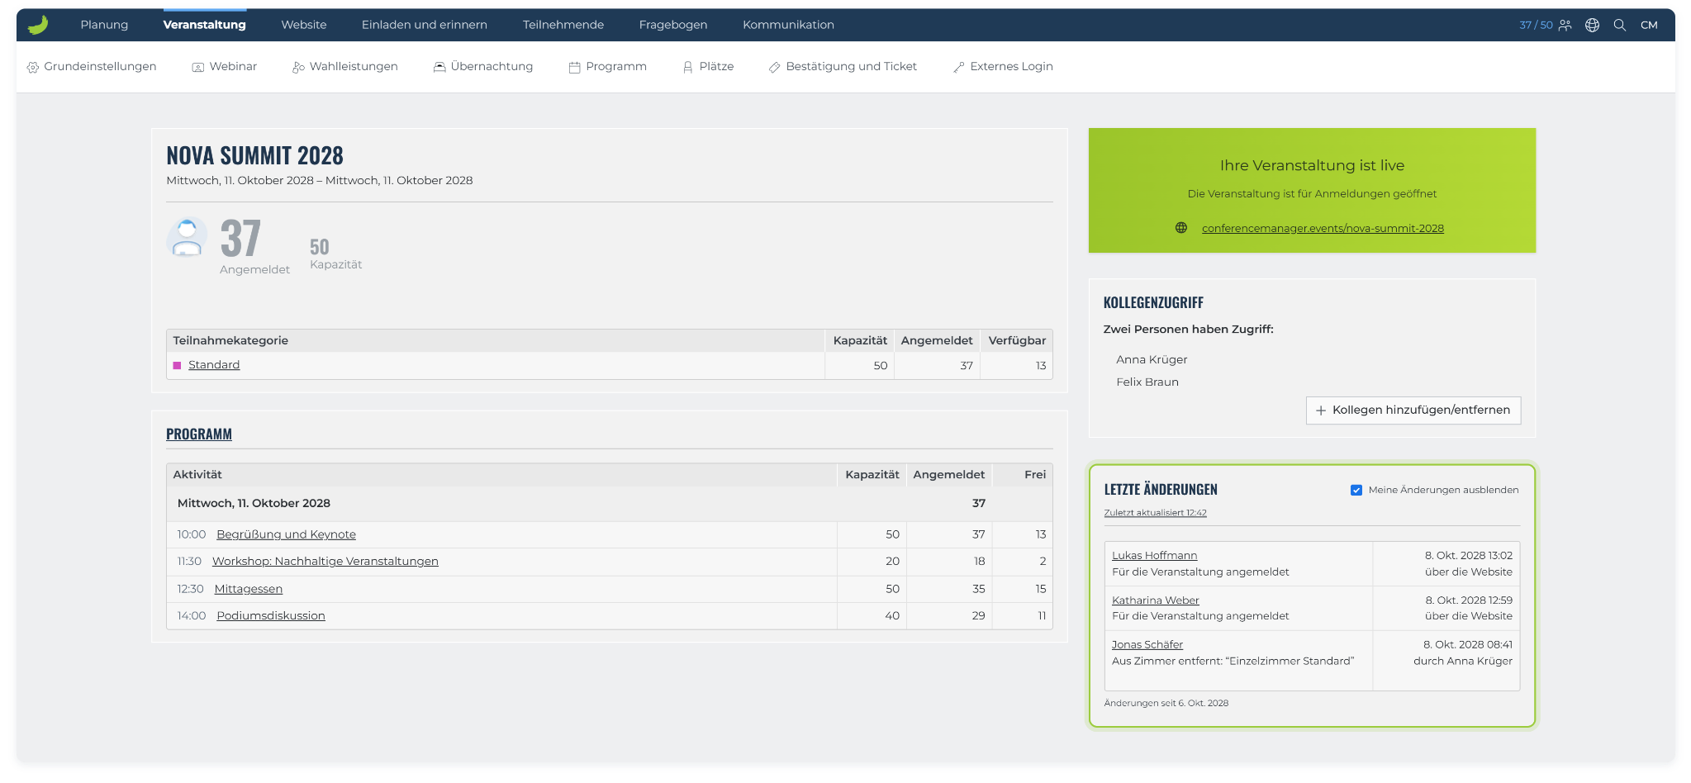Image resolution: width=1691 pixels, height=783 pixels.
Task: Open the participants icon next to 37/50
Action: click(x=1565, y=25)
